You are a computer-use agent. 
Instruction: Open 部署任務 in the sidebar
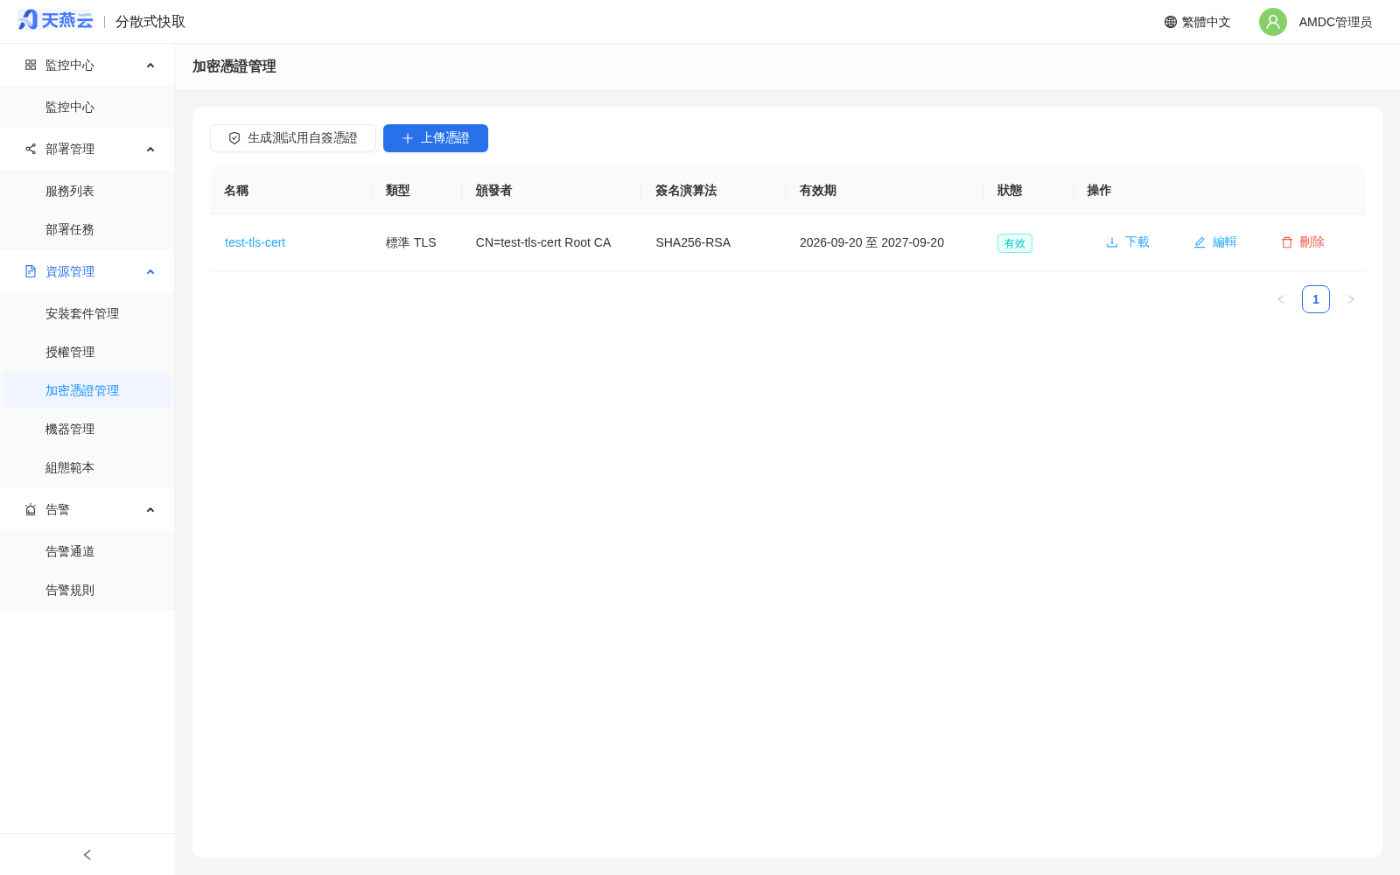[x=87, y=229]
